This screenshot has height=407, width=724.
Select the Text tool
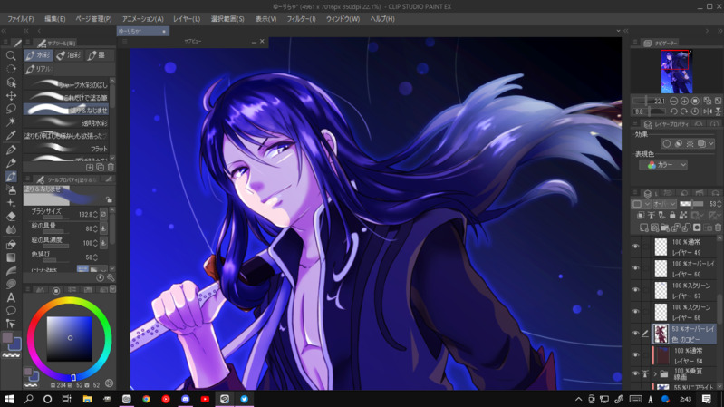pos(11,298)
